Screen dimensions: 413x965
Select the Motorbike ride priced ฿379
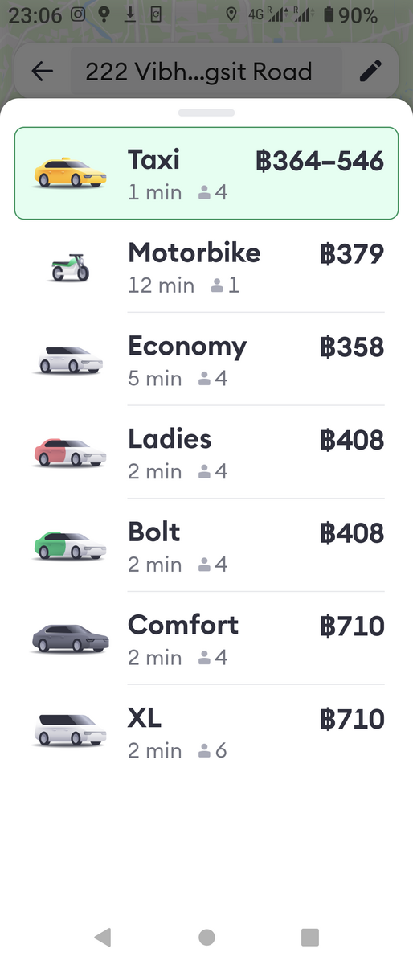[206, 266]
